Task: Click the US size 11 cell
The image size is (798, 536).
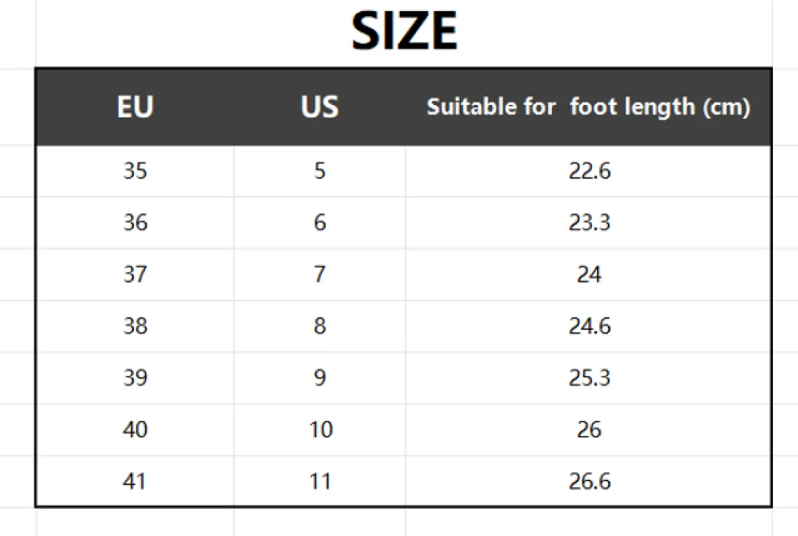Action: click(x=320, y=481)
